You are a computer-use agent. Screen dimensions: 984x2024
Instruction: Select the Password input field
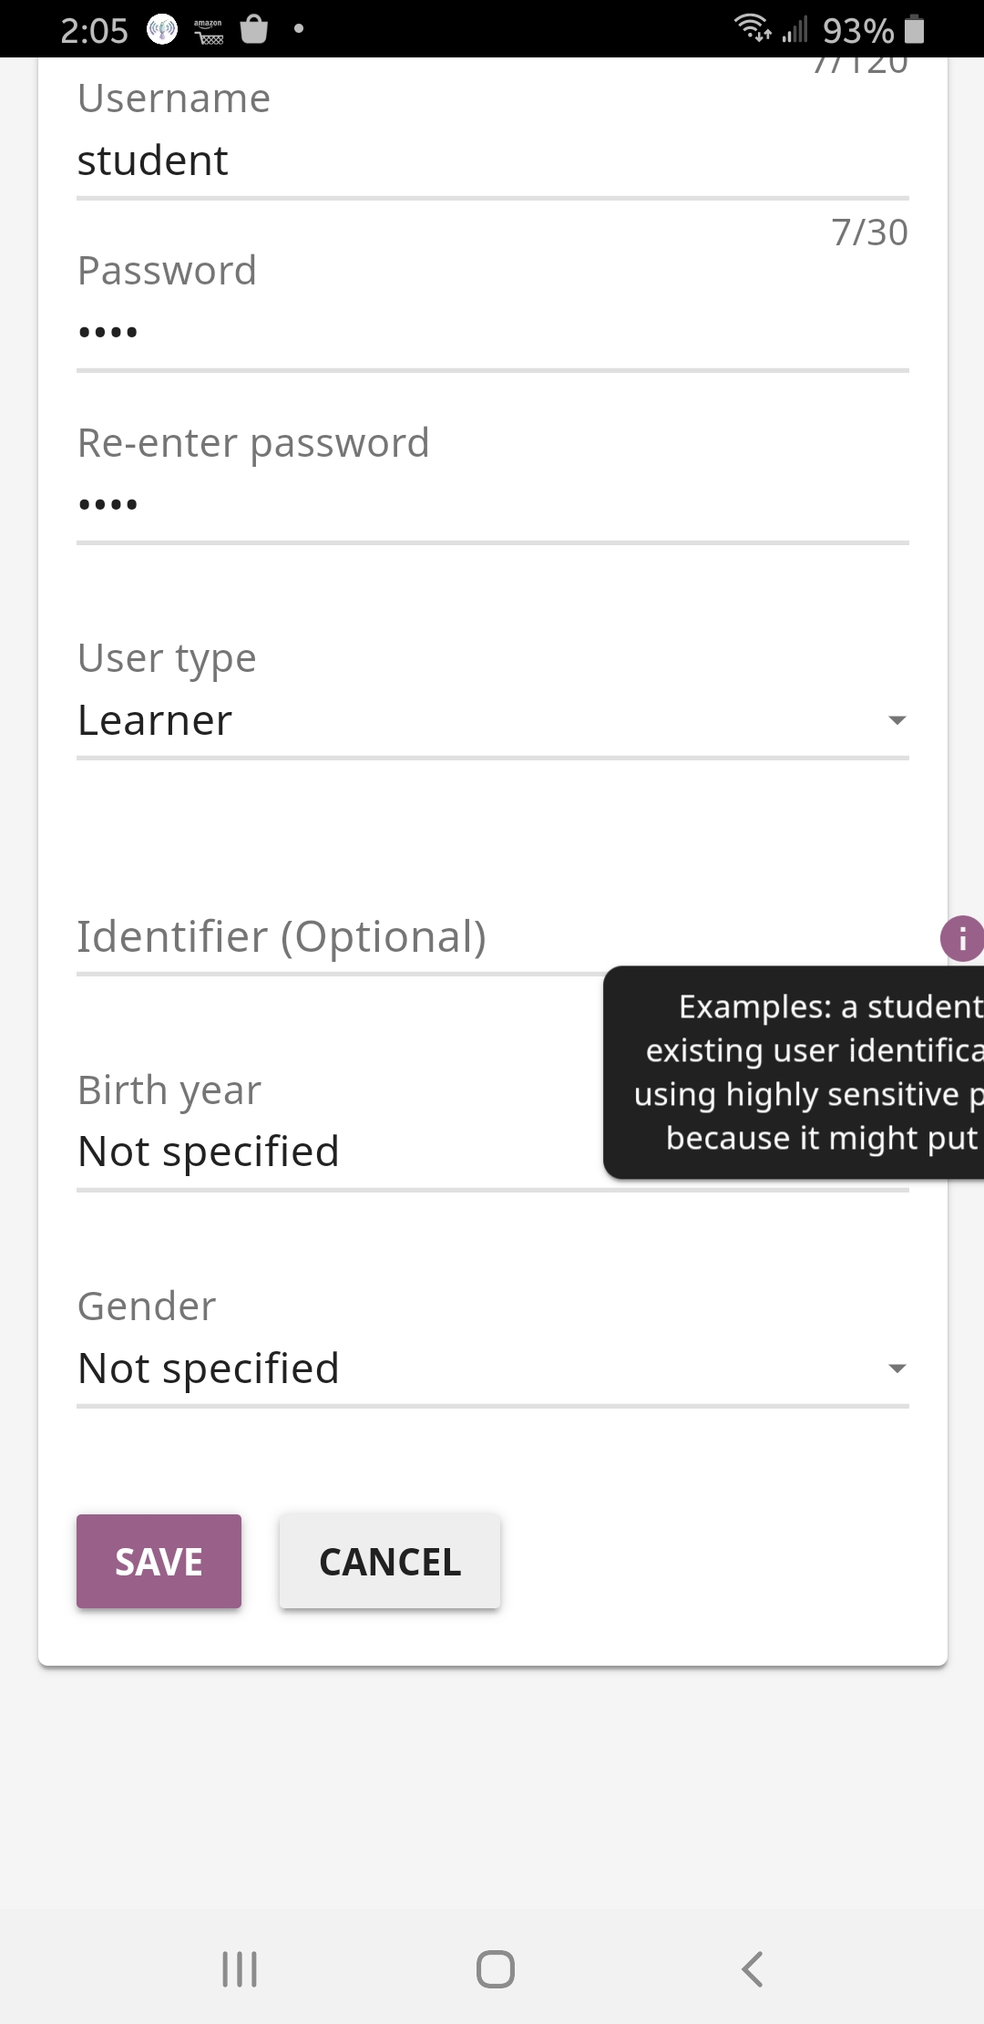pyautogui.click(x=364, y=331)
